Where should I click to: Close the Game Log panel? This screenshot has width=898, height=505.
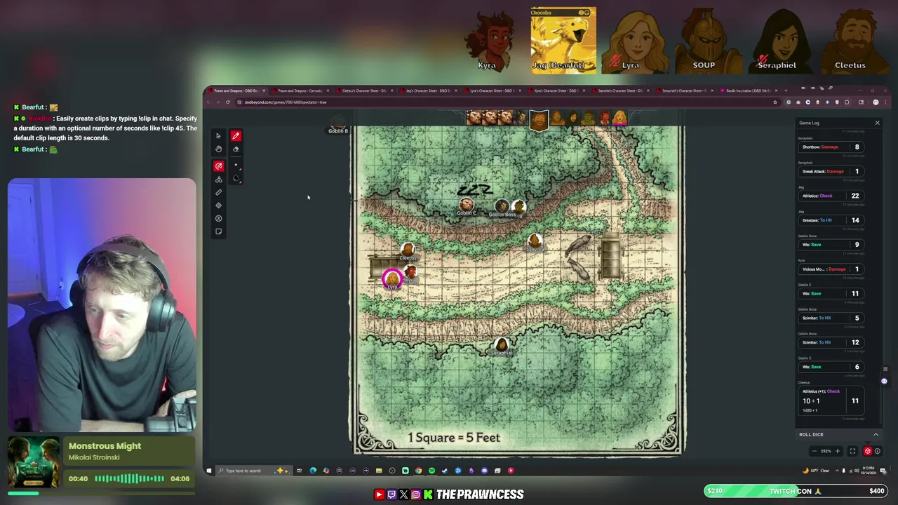876,123
